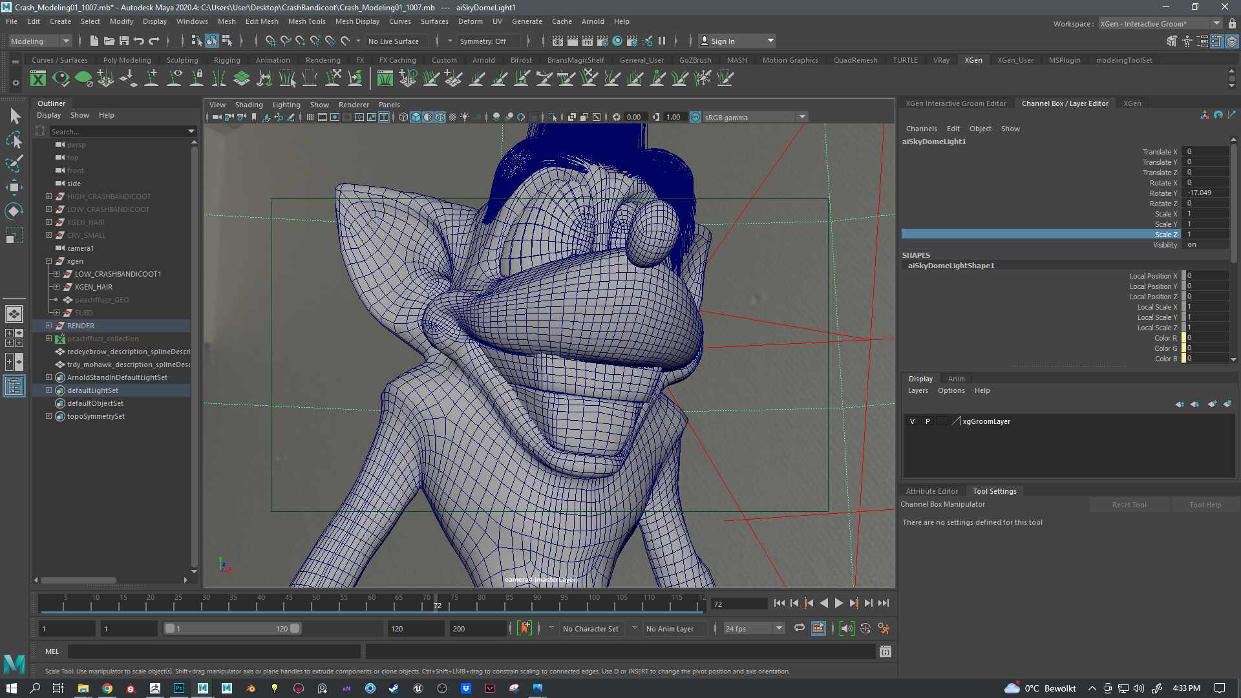The width and height of the screenshot is (1241, 698).
Task: Click the Reset Tool button
Action: click(x=1129, y=505)
